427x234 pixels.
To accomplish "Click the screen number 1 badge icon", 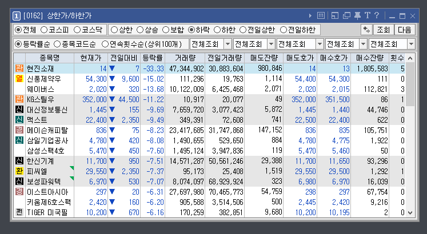I will [x=17, y=16].
